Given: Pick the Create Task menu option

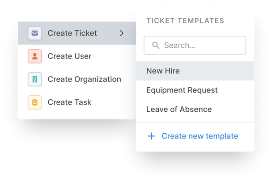Looking at the screenshot, I should [69, 102].
